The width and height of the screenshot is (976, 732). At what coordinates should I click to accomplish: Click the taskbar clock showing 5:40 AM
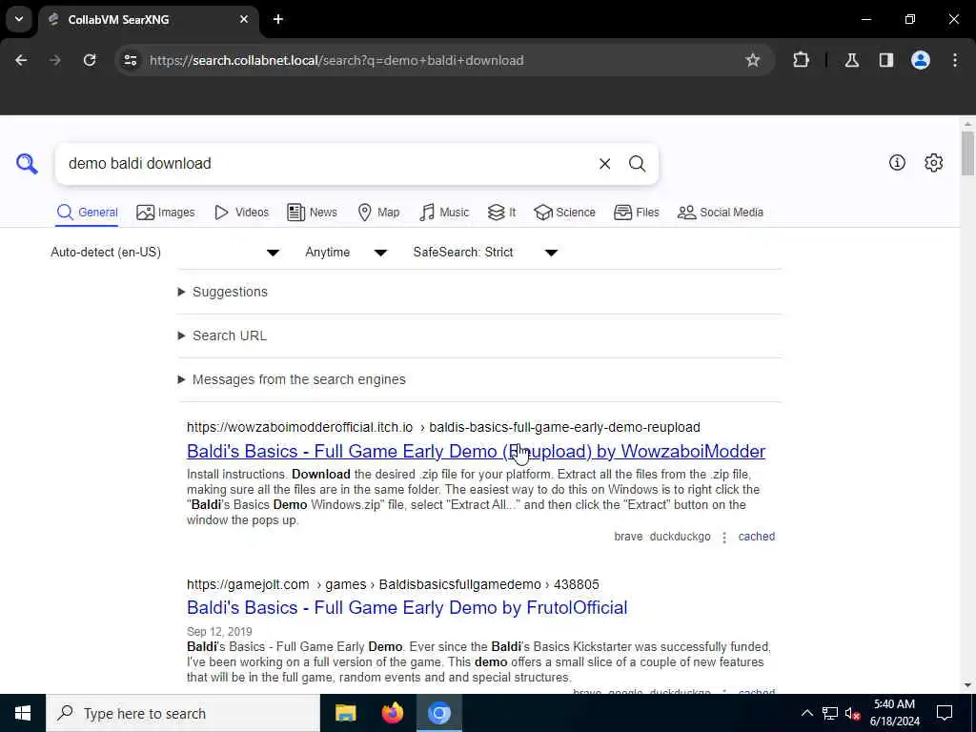point(894,713)
